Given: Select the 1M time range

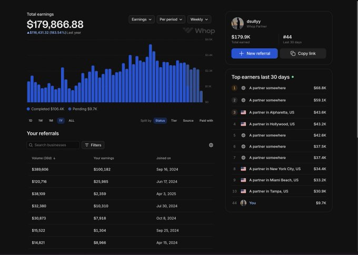Looking at the screenshot, I should 51,120.
